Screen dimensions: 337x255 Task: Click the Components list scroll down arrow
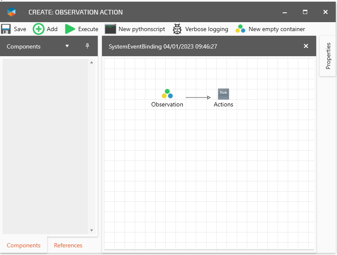coord(91,230)
